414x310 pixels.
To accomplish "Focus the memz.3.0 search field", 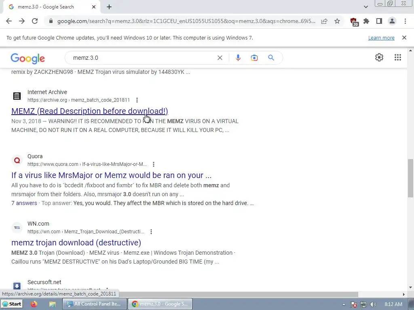I will pyautogui.click(x=143, y=58).
